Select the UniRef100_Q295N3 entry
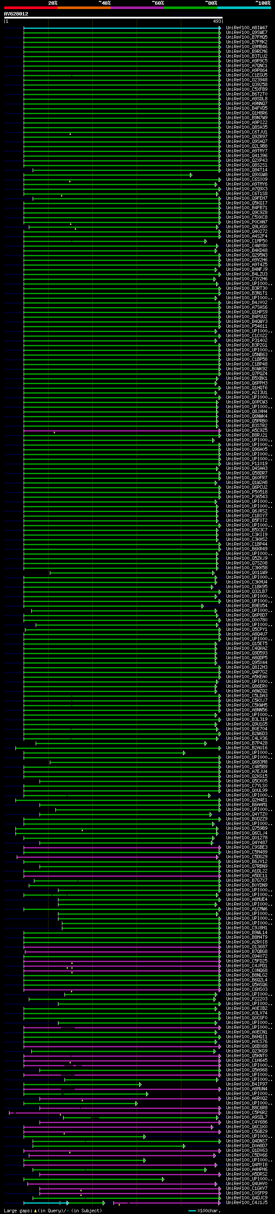The height and width of the screenshot is (1214, 275). [x=246, y=255]
